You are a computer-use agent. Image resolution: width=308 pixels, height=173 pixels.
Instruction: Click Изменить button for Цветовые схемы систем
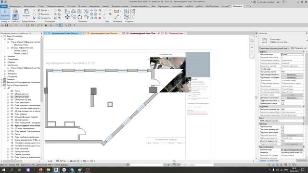pyautogui.click(x=292, y=98)
